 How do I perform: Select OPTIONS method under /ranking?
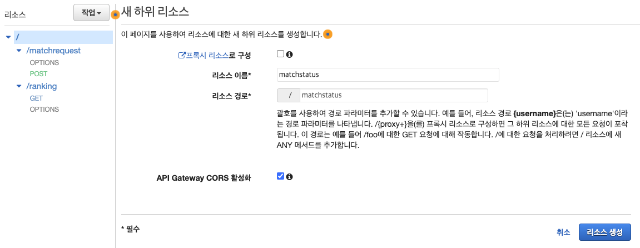[44, 110]
